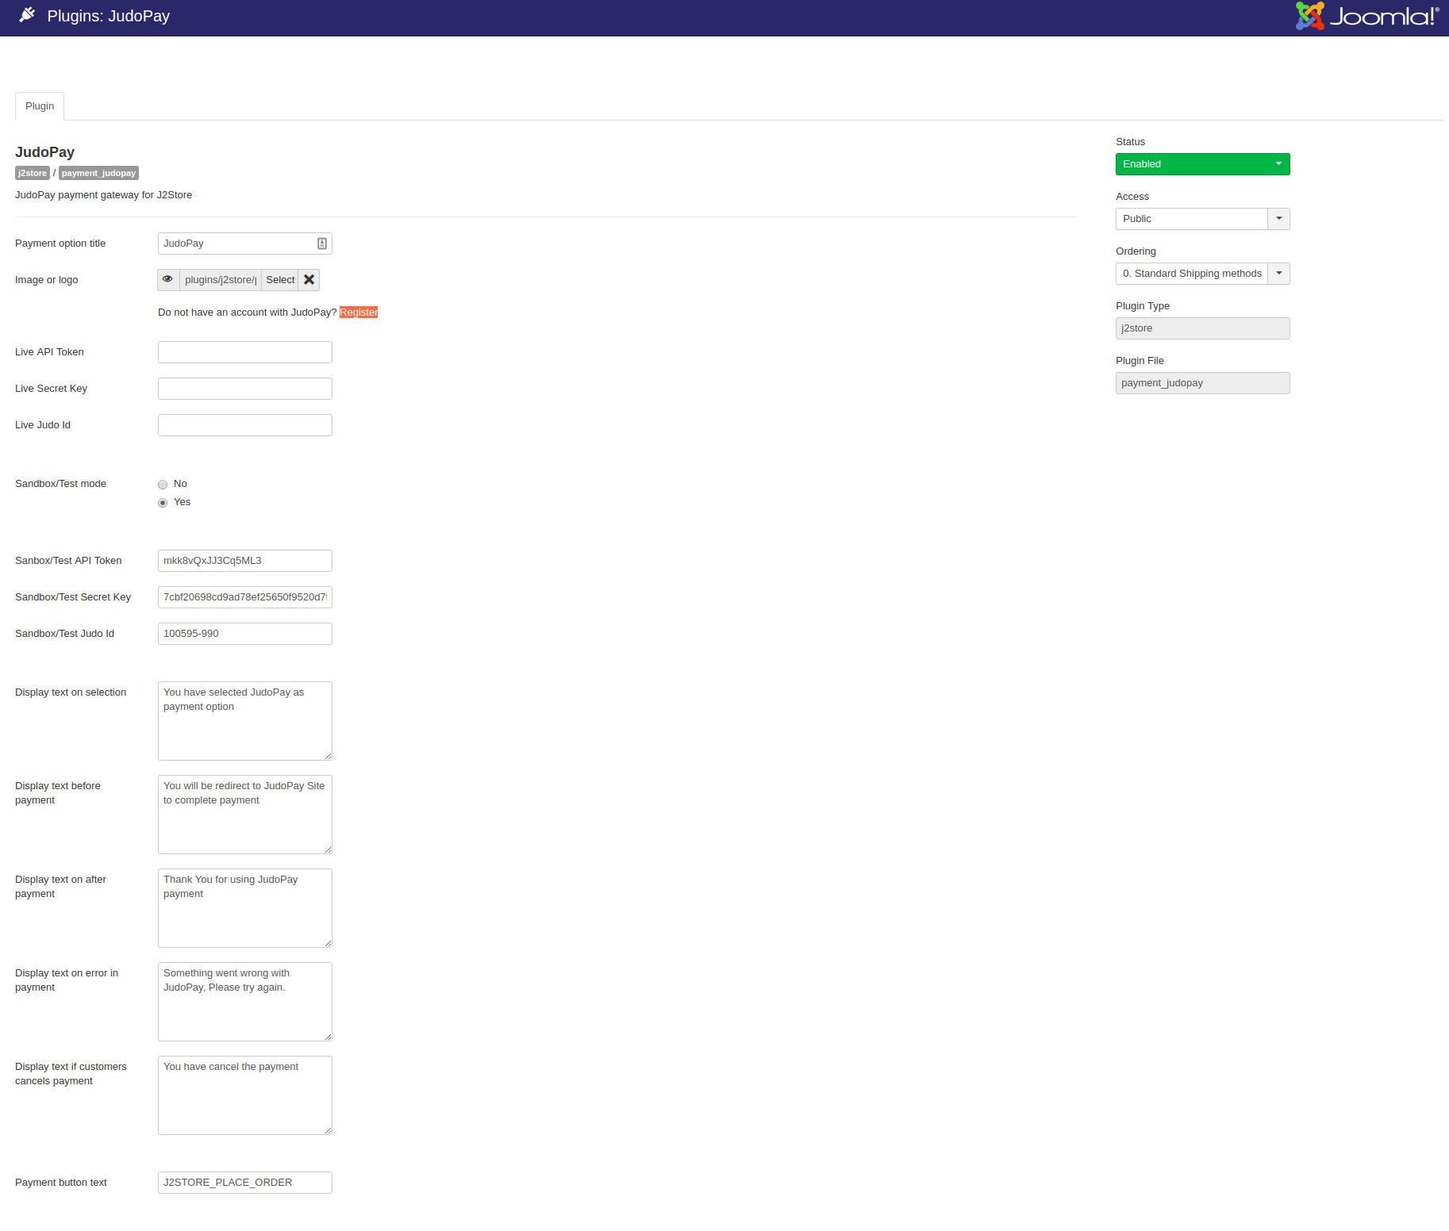The height and width of the screenshot is (1231, 1449).
Task: Click the Display text on after payment textarea
Action: (245, 908)
